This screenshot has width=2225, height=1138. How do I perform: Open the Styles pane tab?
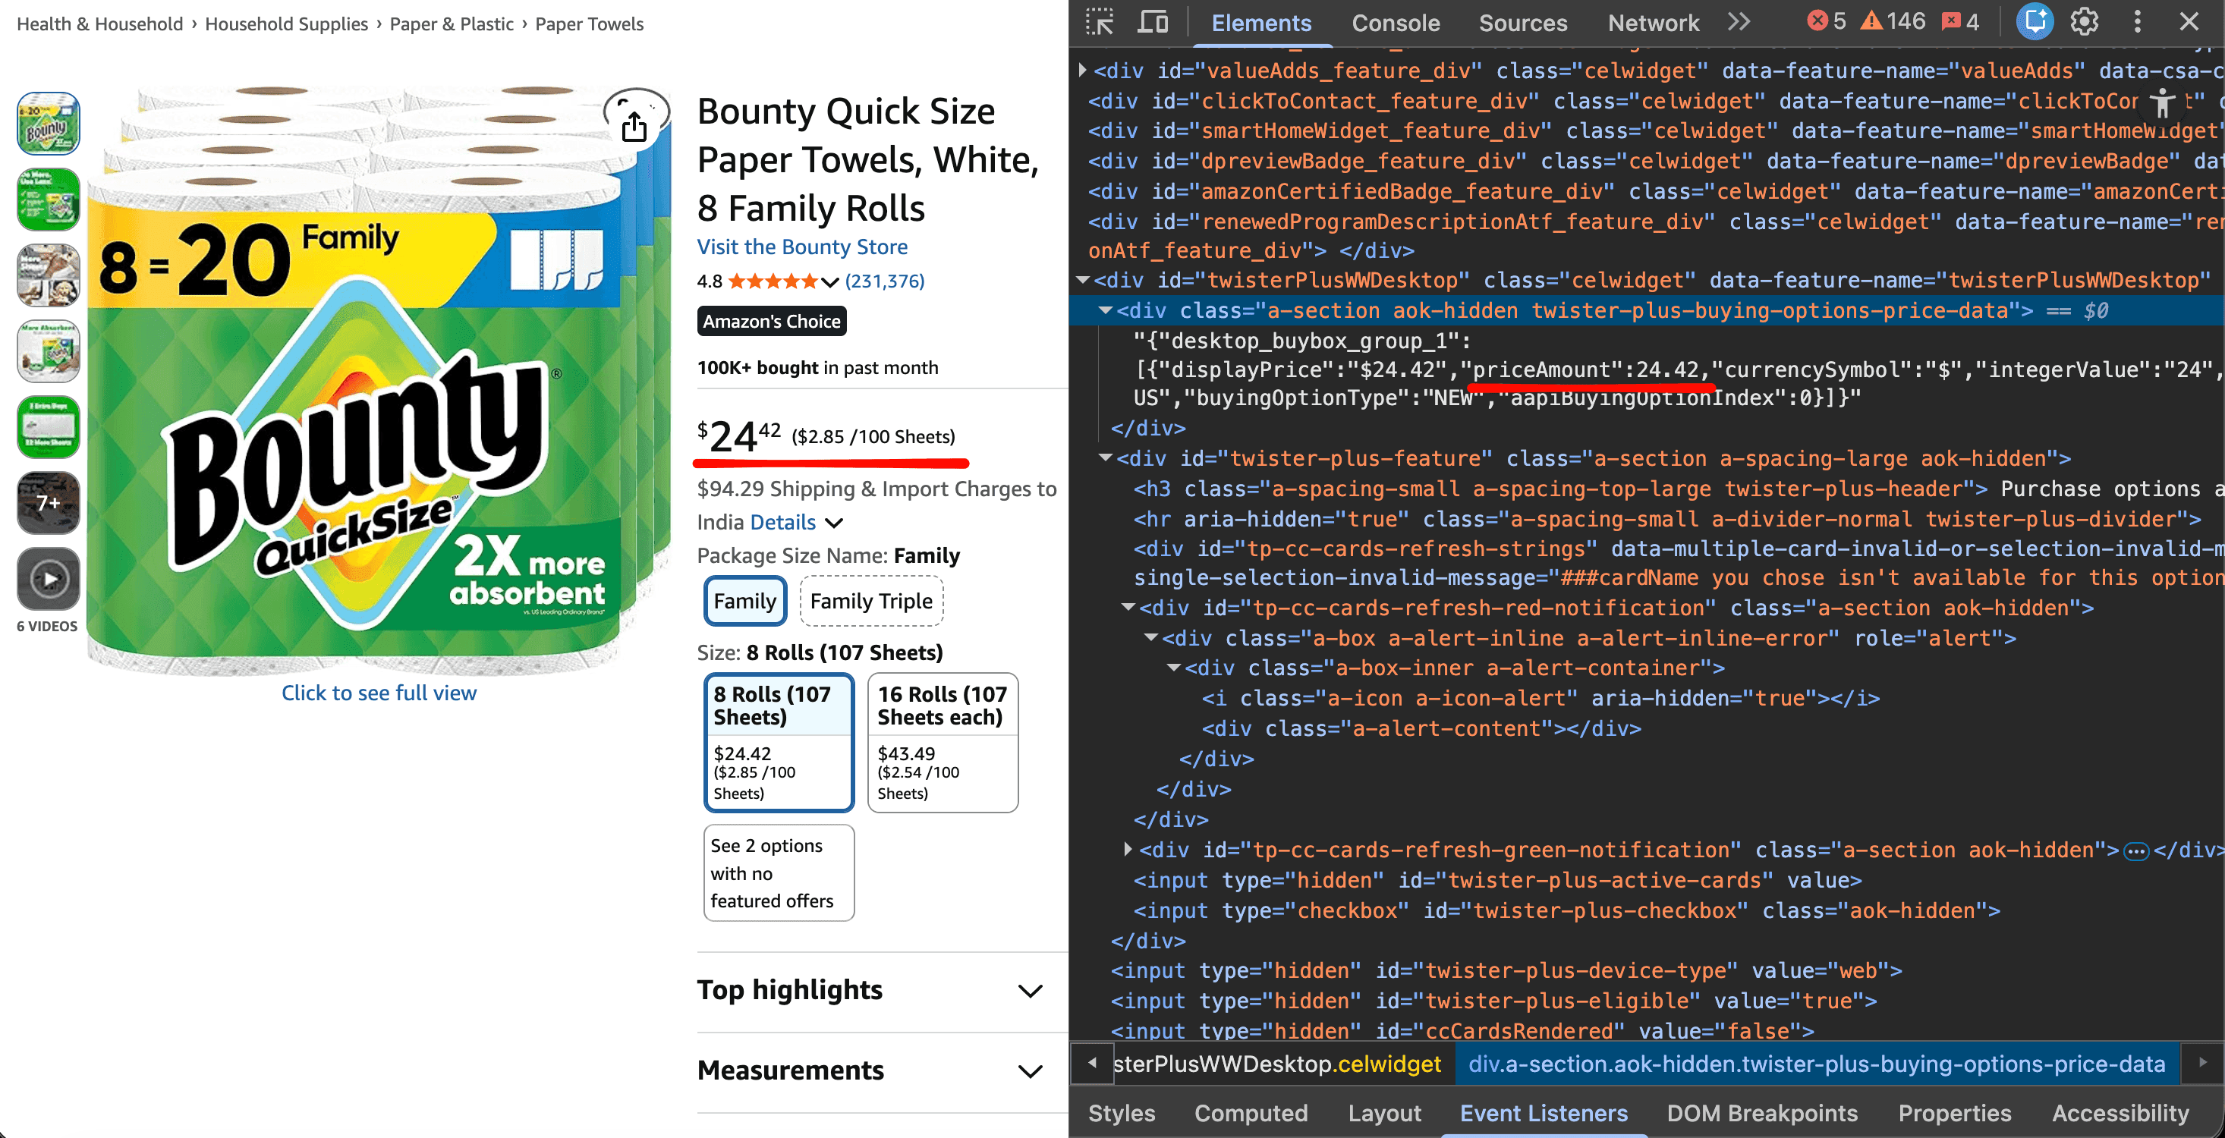pos(1121,1113)
